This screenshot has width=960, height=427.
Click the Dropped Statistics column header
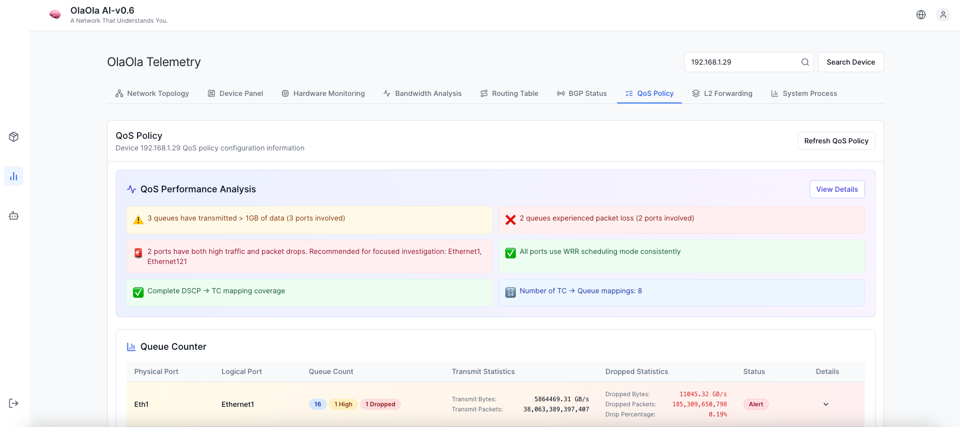(x=636, y=371)
